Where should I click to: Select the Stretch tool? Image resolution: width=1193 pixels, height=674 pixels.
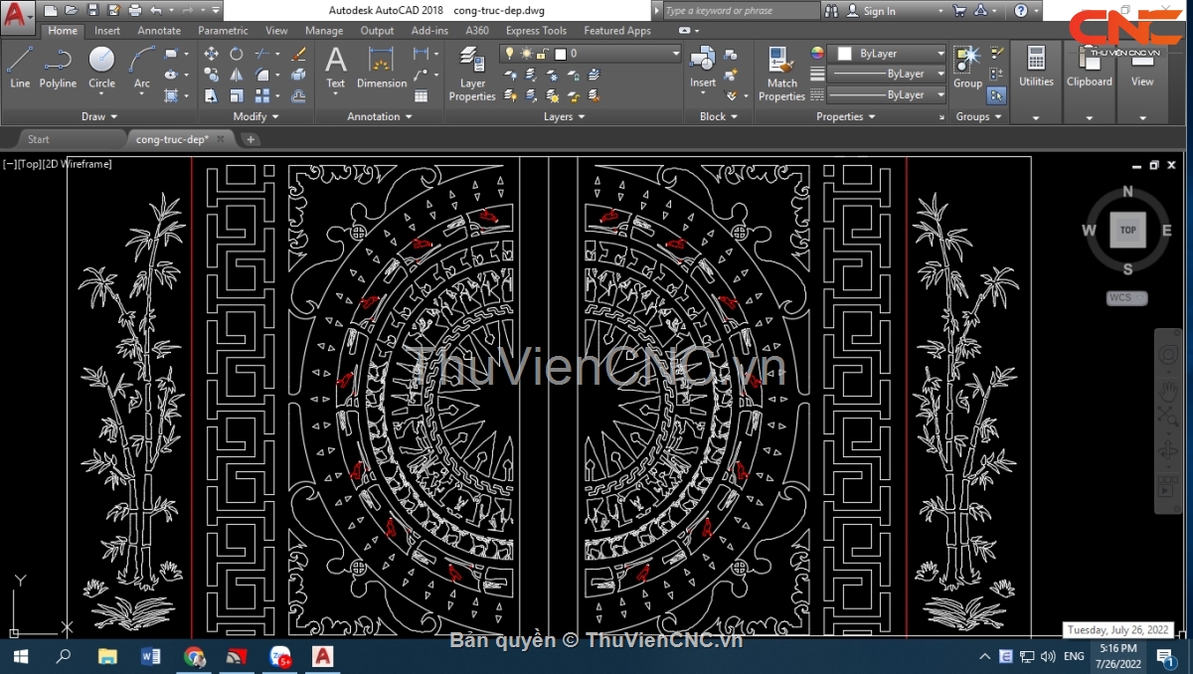pyautogui.click(x=211, y=95)
